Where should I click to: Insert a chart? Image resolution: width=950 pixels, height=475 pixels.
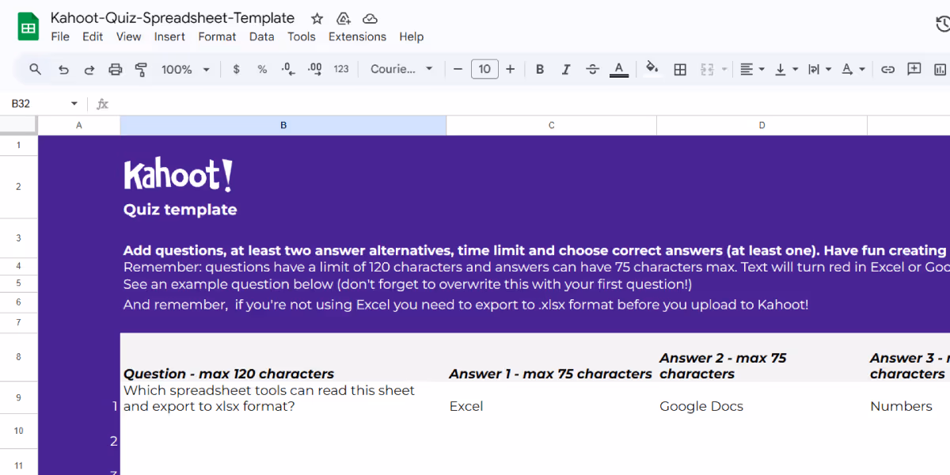[x=940, y=70]
